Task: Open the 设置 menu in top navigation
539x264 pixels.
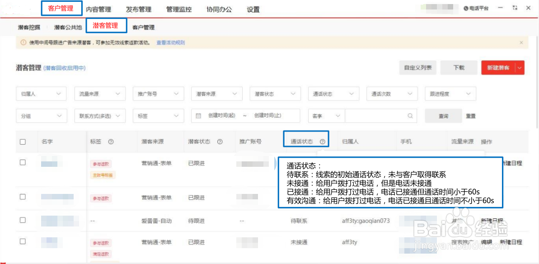Action: (253, 9)
